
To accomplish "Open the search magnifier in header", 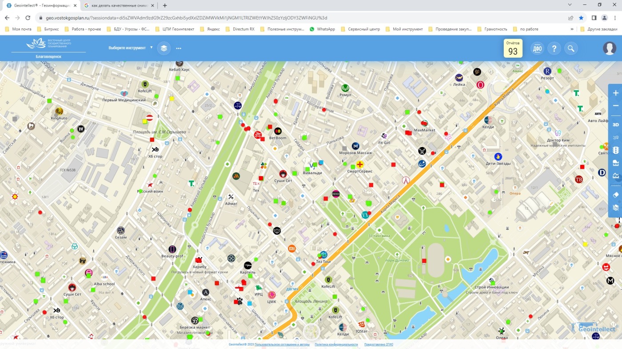I will (571, 48).
